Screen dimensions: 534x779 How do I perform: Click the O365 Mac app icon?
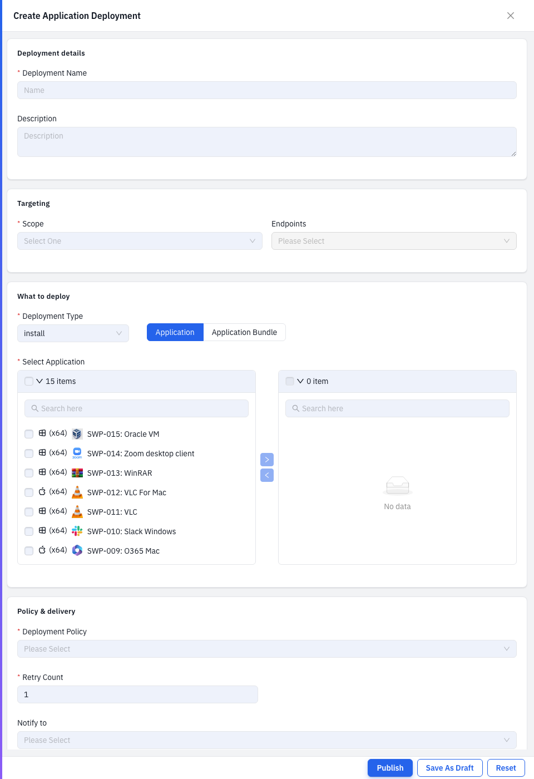pos(77,550)
